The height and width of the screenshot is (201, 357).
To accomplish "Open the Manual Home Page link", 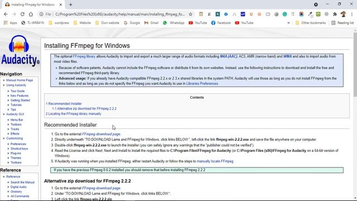I will pyautogui.click(x=20, y=80).
